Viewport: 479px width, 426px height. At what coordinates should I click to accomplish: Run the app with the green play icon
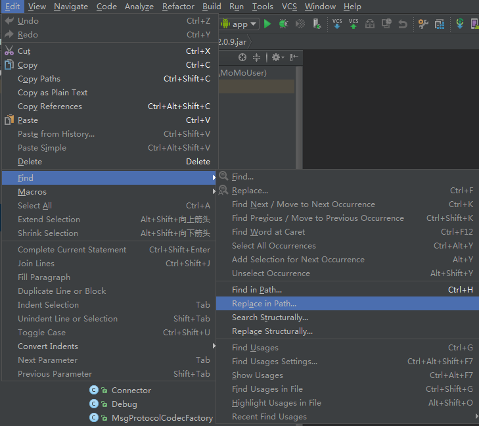click(267, 24)
